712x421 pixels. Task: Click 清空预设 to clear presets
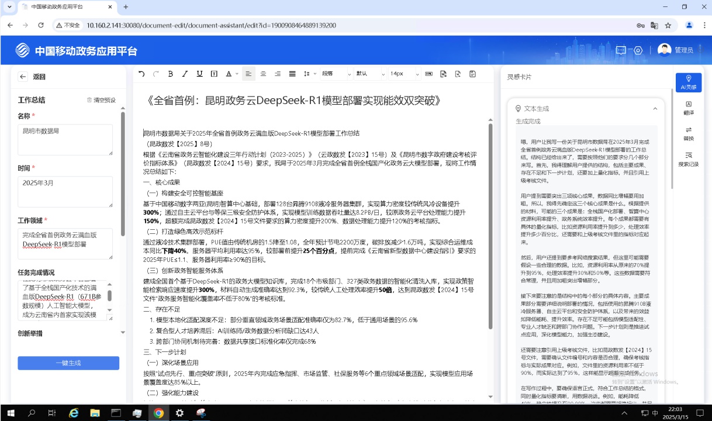point(101,100)
